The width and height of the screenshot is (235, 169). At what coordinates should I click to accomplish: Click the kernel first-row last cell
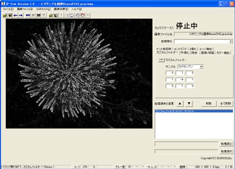190,73
